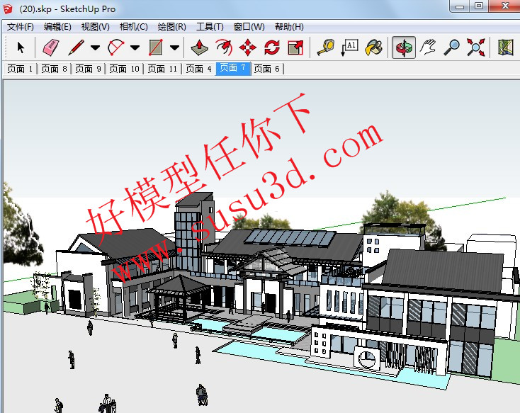Restore down the SketchUp window
The image size is (520, 413).
(479, 6)
